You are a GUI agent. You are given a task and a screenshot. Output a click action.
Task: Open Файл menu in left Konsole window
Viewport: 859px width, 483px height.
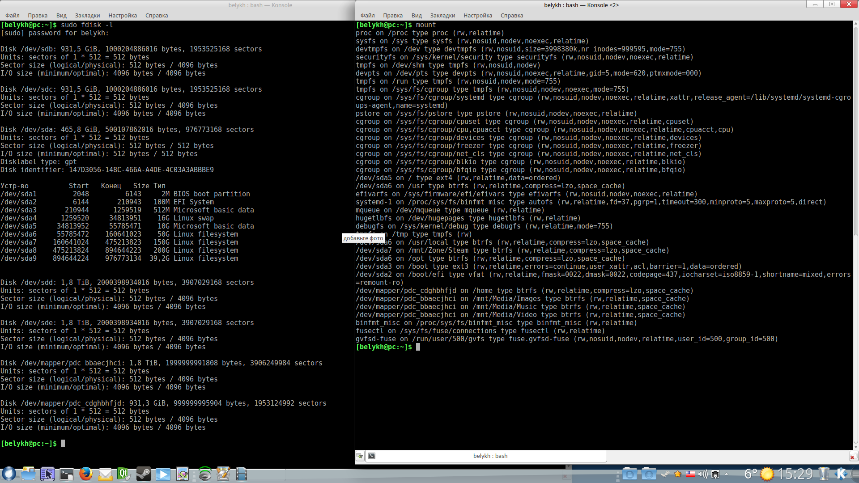coord(12,15)
